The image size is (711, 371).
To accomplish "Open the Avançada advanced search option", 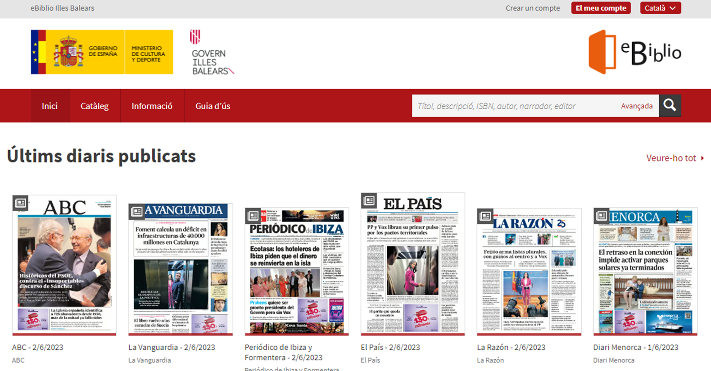I will click(x=636, y=106).
